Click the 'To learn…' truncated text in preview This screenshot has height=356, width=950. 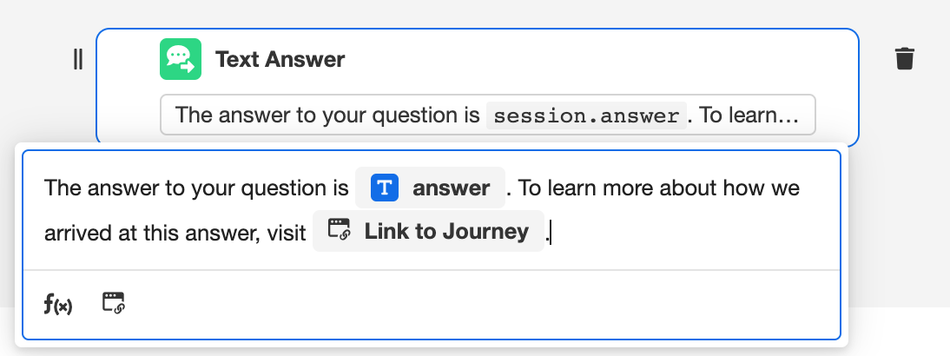tap(749, 115)
